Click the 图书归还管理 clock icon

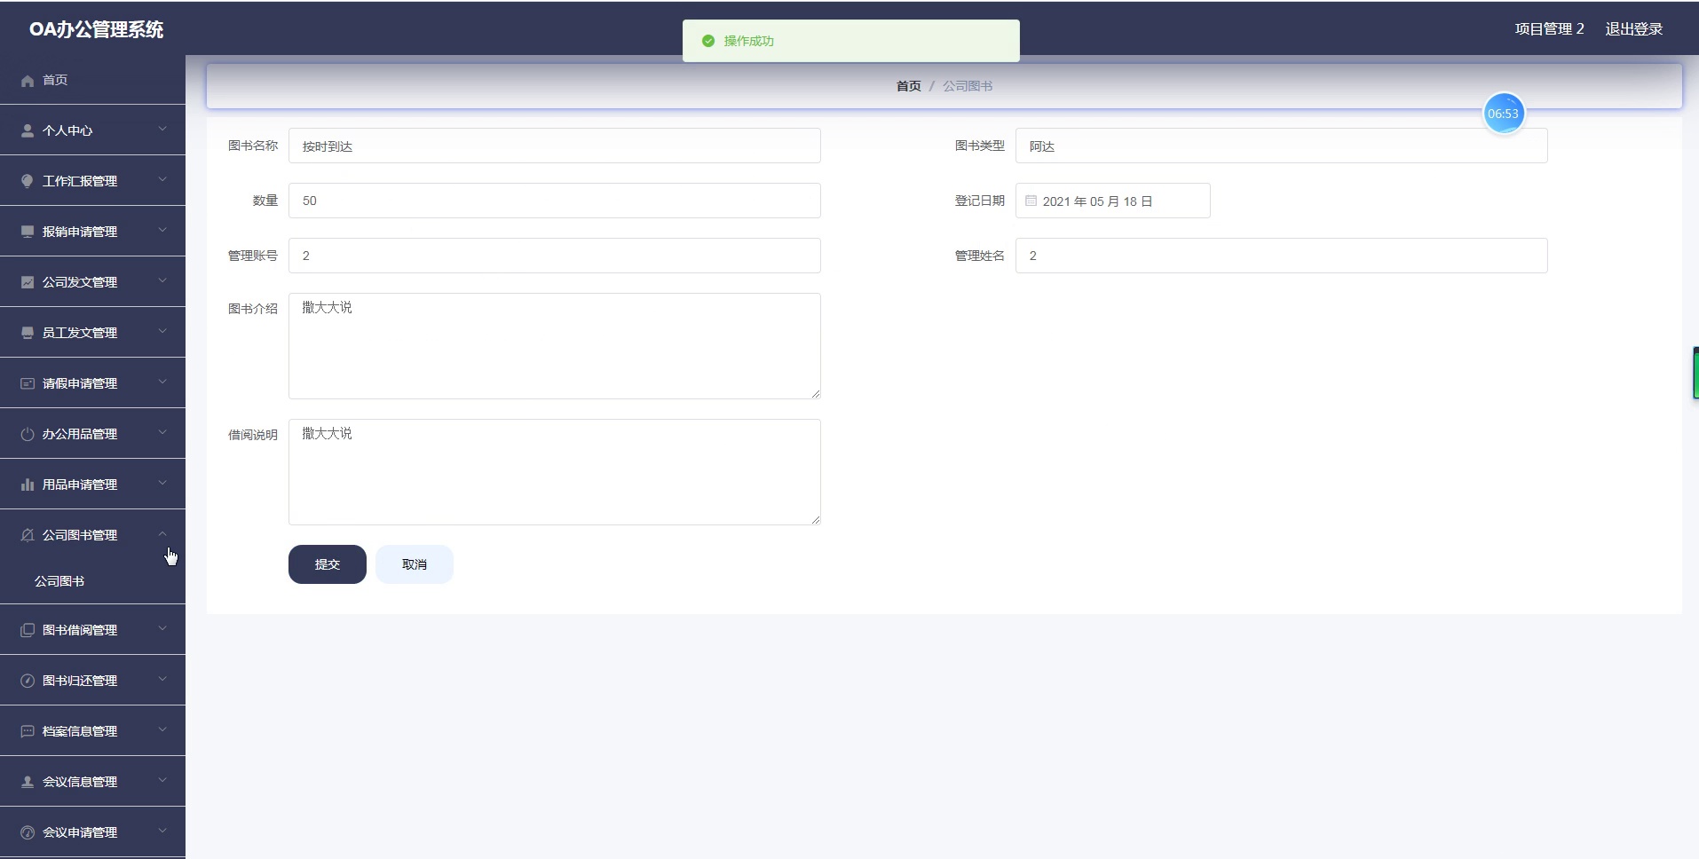pos(26,680)
